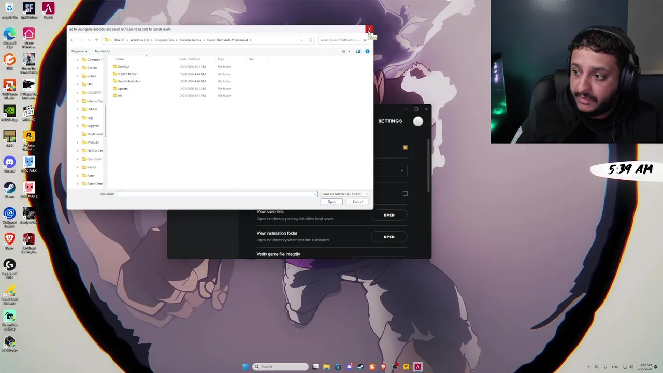Open the installation folder in launcher
The height and width of the screenshot is (373, 663).
(389, 237)
